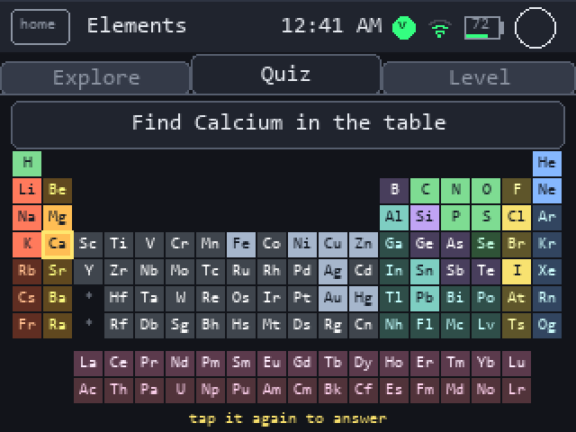Select the Ar argon cell
This screenshot has width=576, height=432.
pos(547,218)
